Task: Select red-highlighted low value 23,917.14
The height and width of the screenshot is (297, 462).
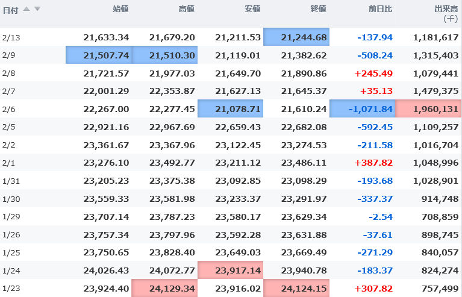Action: point(231,270)
